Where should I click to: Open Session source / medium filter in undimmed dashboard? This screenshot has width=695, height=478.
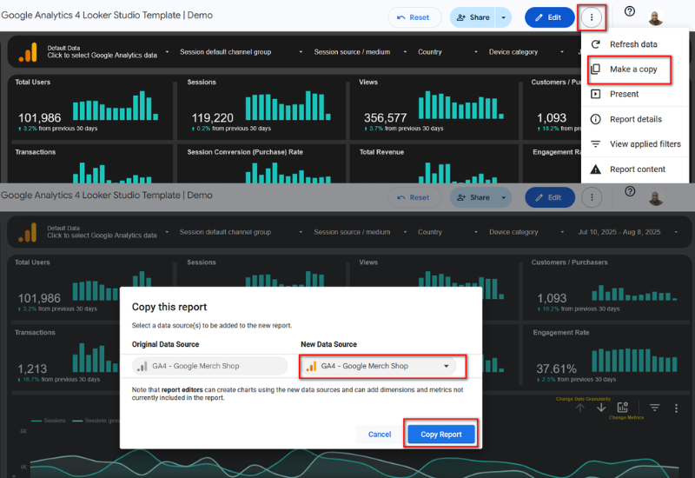[x=360, y=52]
